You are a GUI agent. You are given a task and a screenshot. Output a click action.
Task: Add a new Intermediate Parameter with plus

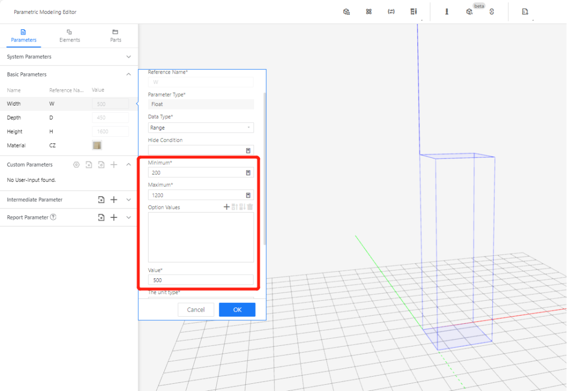(x=114, y=200)
